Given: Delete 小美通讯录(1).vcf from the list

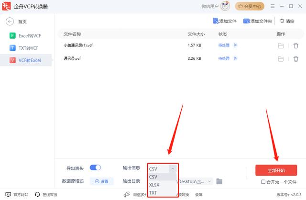Looking at the screenshot, I should [x=296, y=46].
